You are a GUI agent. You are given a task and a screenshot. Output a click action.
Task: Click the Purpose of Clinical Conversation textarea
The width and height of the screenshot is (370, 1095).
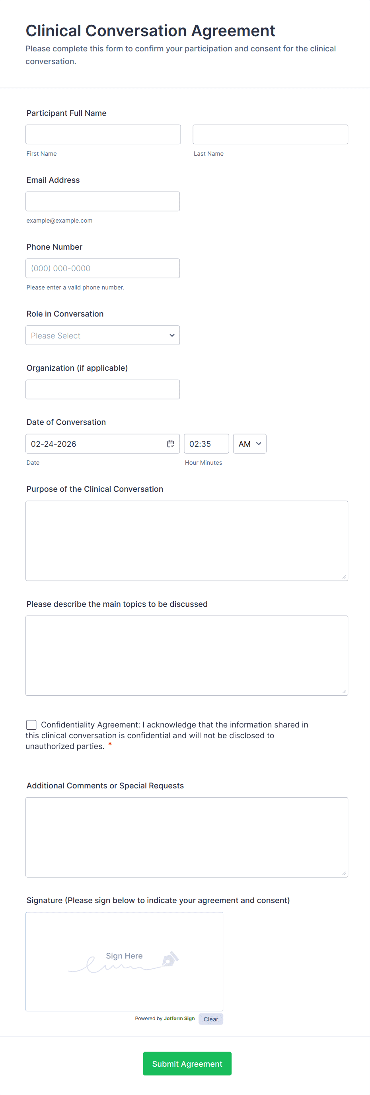[x=187, y=540]
